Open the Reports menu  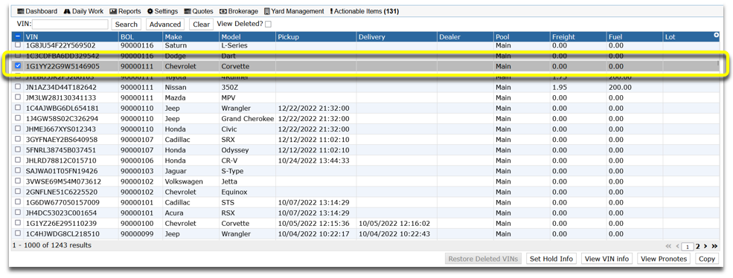[125, 11]
